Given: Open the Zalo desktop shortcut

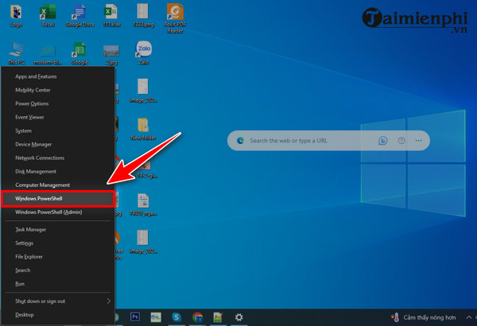Looking at the screenshot, I should tap(143, 53).
